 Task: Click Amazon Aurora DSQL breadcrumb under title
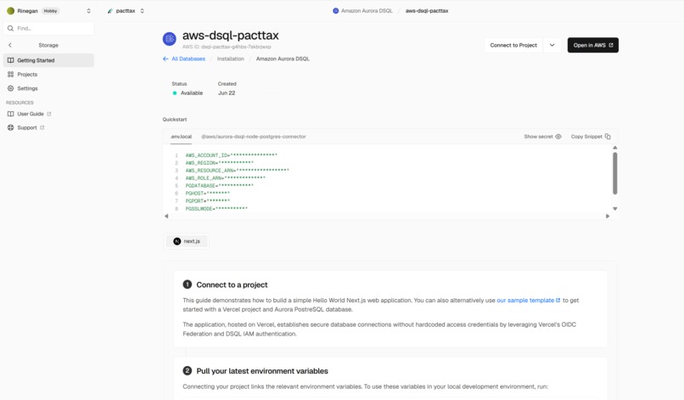(283, 59)
